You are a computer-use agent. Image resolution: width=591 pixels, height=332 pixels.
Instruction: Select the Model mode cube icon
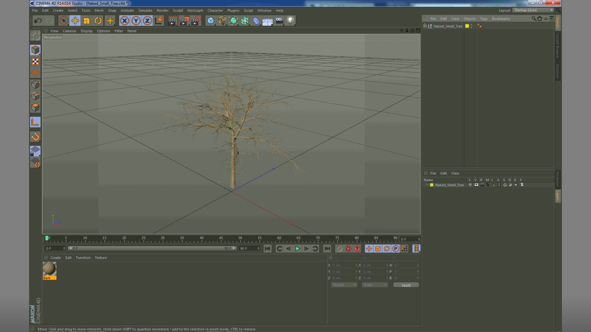(35, 50)
